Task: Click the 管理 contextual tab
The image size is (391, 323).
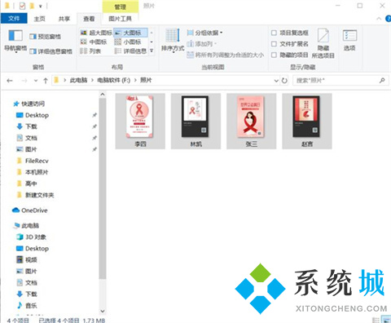Action: point(121,7)
